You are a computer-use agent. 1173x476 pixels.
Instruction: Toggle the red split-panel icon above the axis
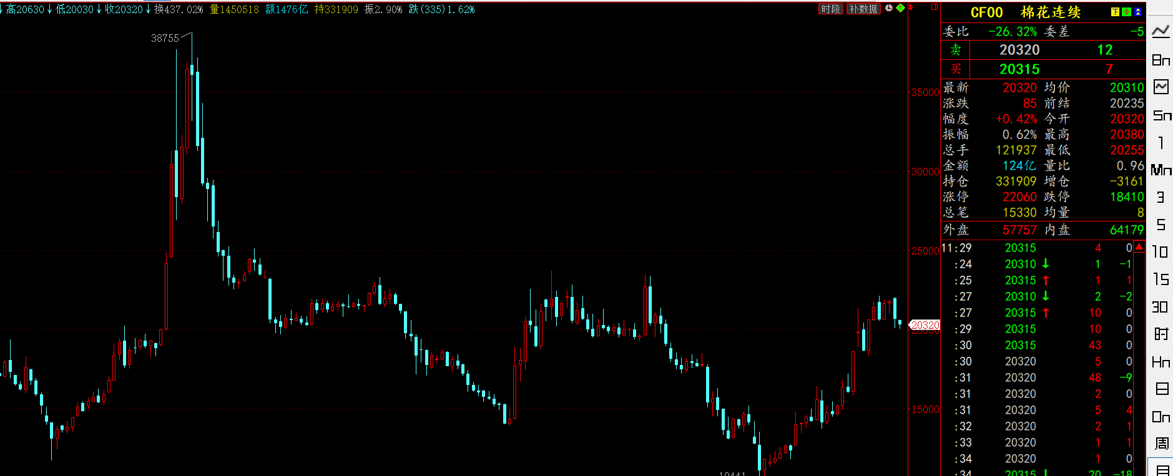[935, 7]
